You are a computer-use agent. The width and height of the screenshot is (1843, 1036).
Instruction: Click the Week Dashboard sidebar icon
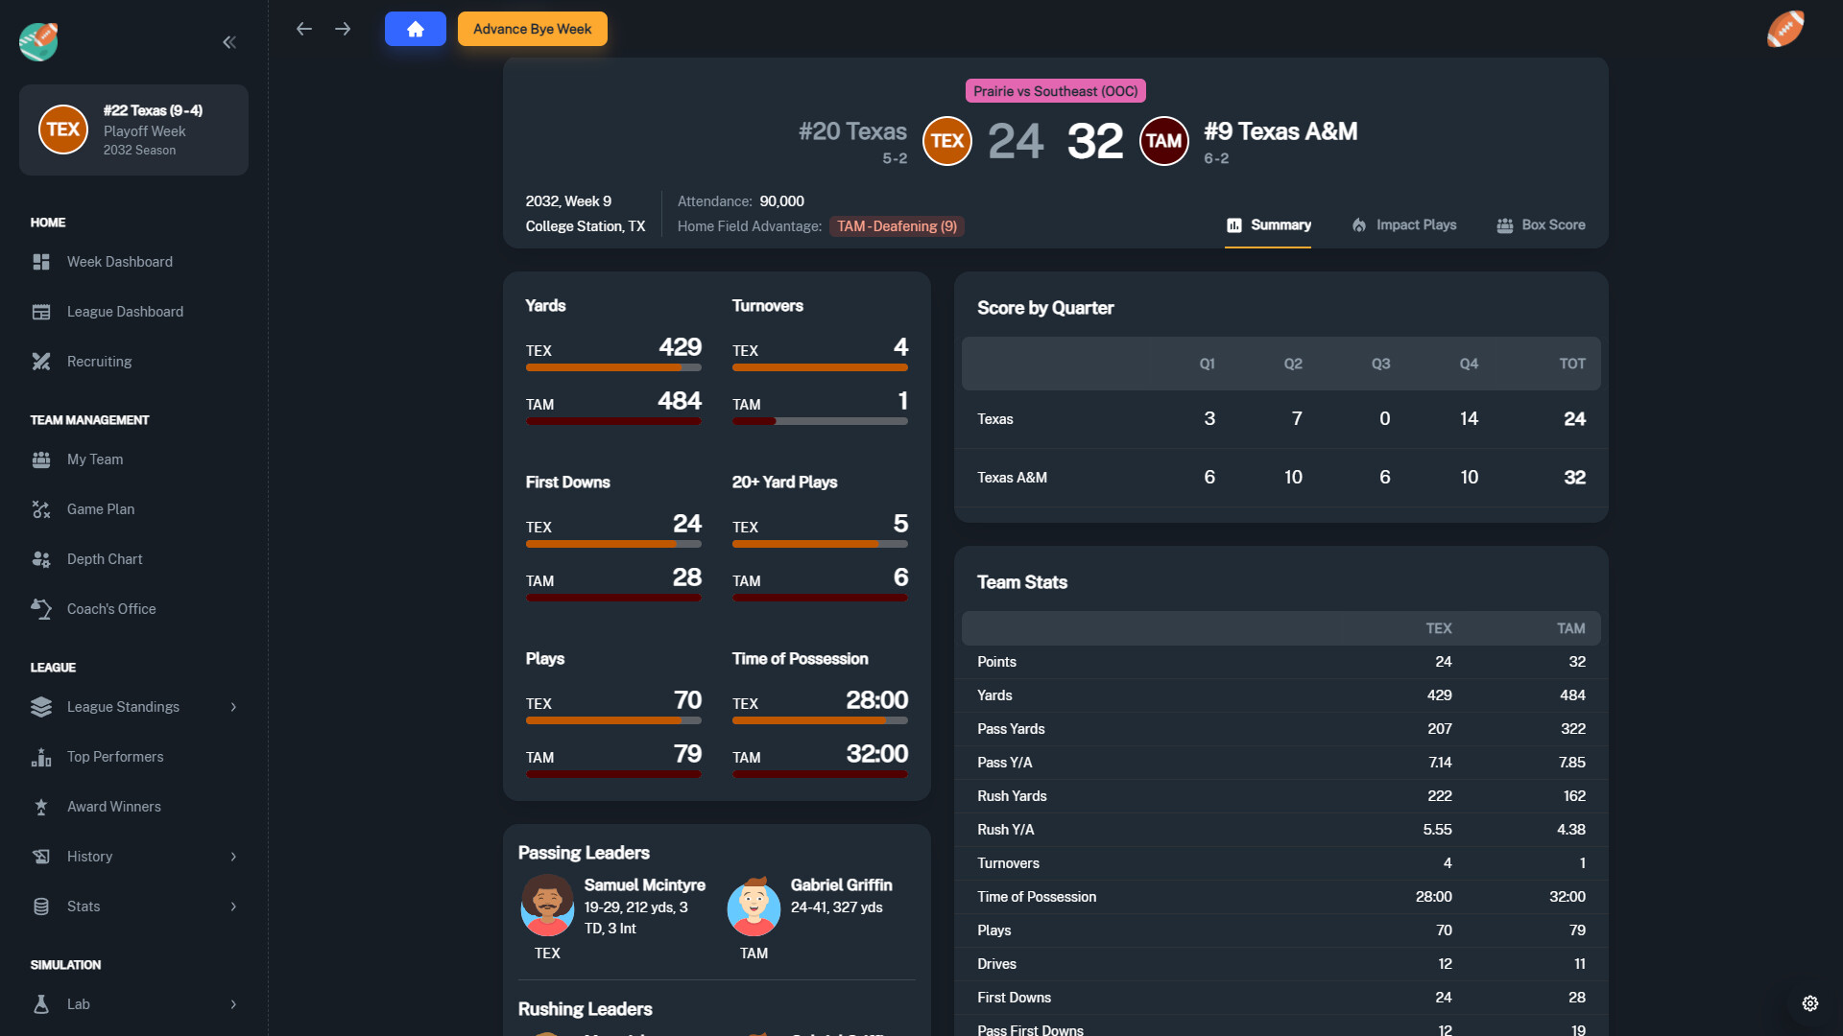point(42,262)
